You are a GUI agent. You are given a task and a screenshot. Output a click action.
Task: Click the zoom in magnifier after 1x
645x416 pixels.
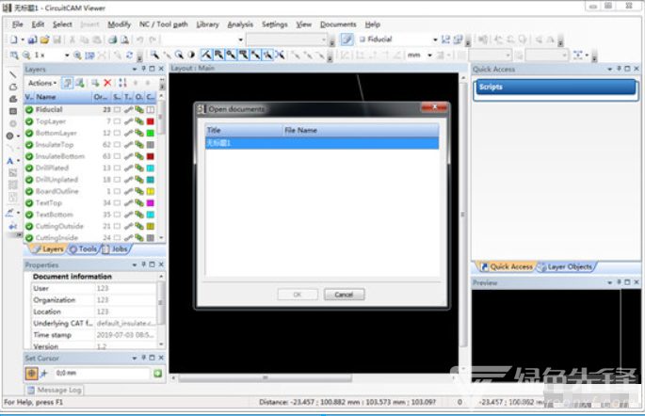[77, 56]
